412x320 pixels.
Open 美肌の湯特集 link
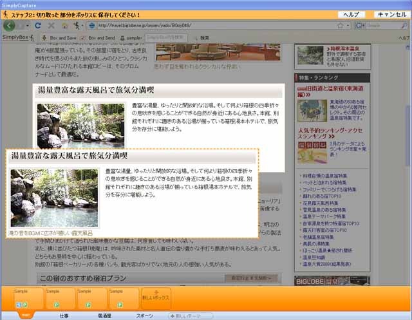[x=316, y=244]
